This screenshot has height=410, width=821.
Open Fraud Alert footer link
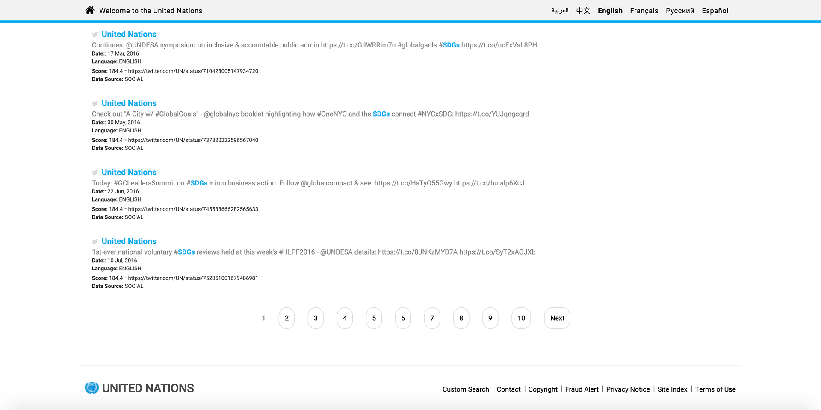(x=582, y=389)
